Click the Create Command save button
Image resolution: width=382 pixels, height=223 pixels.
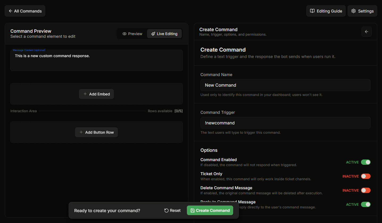tap(210, 211)
